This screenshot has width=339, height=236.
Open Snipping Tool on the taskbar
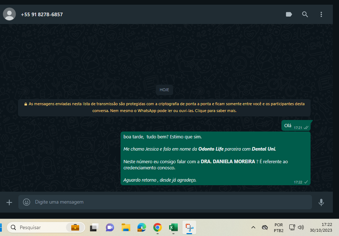(189, 227)
